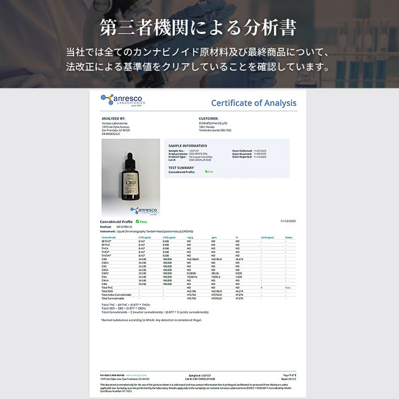Click the 462.18603 mg/g value in CBD row
The height and width of the screenshot is (399, 399).
coord(193,259)
